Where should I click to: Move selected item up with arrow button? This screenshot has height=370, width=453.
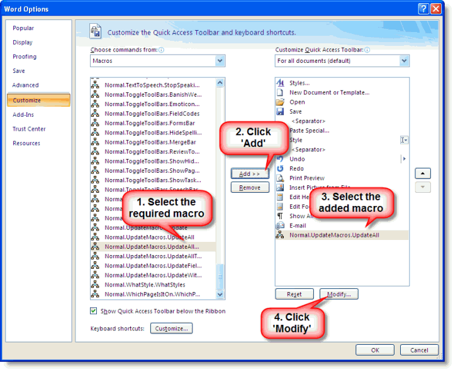tap(423, 173)
